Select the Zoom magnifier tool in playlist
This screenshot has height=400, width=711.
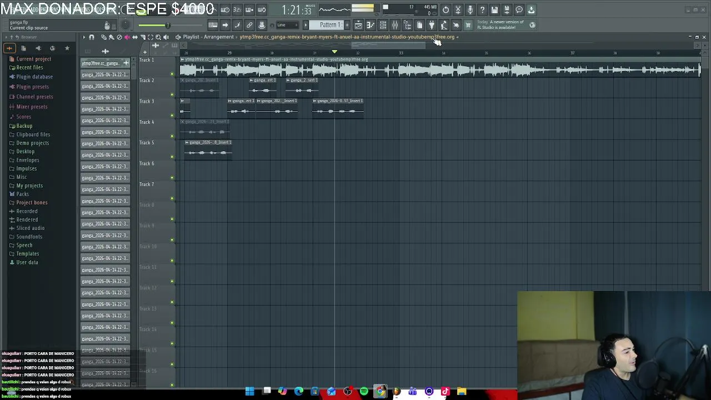pyautogui.click(x=158, y=37)
